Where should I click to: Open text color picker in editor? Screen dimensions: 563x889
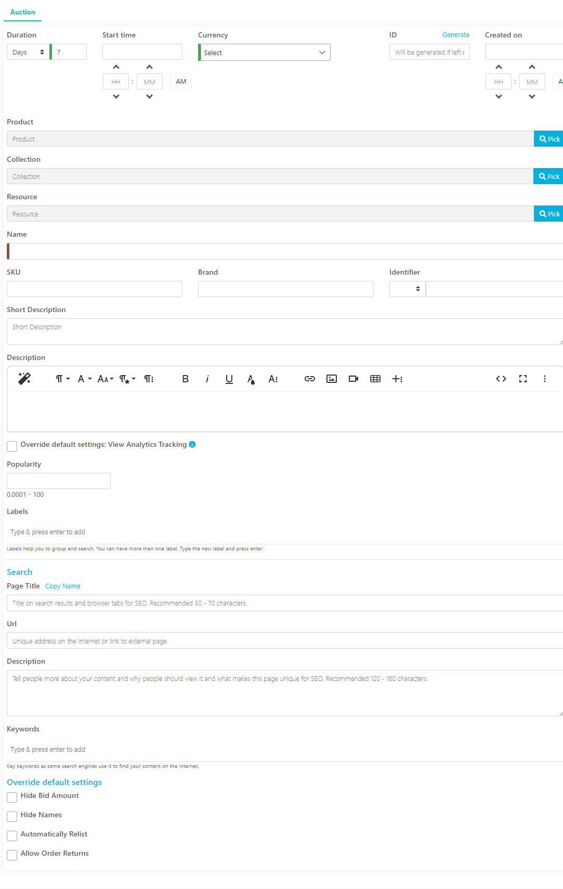251,379
